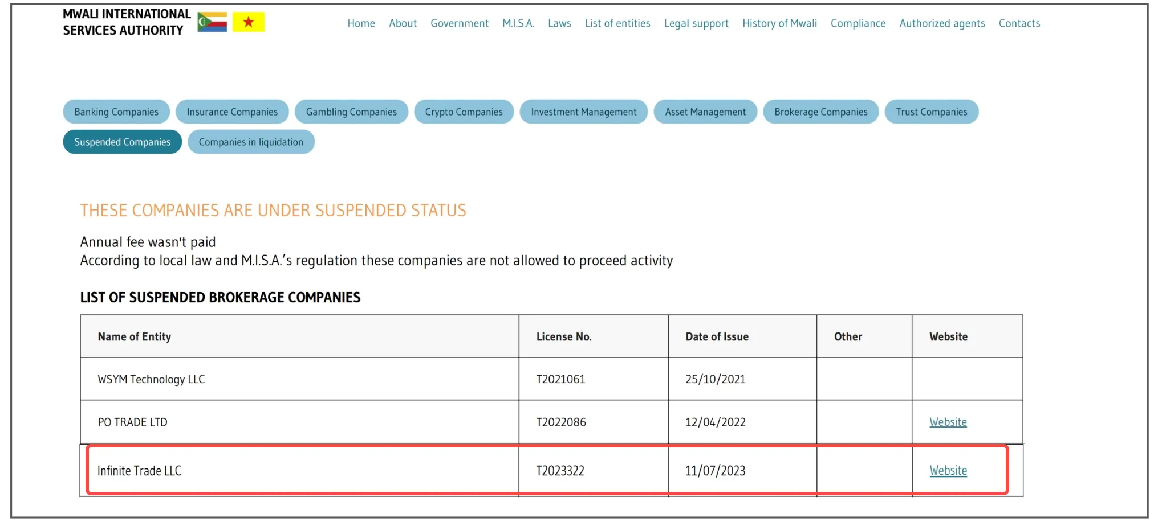
Task: Click the yellow Mwali flag with red star
Action: pos(249,22)
